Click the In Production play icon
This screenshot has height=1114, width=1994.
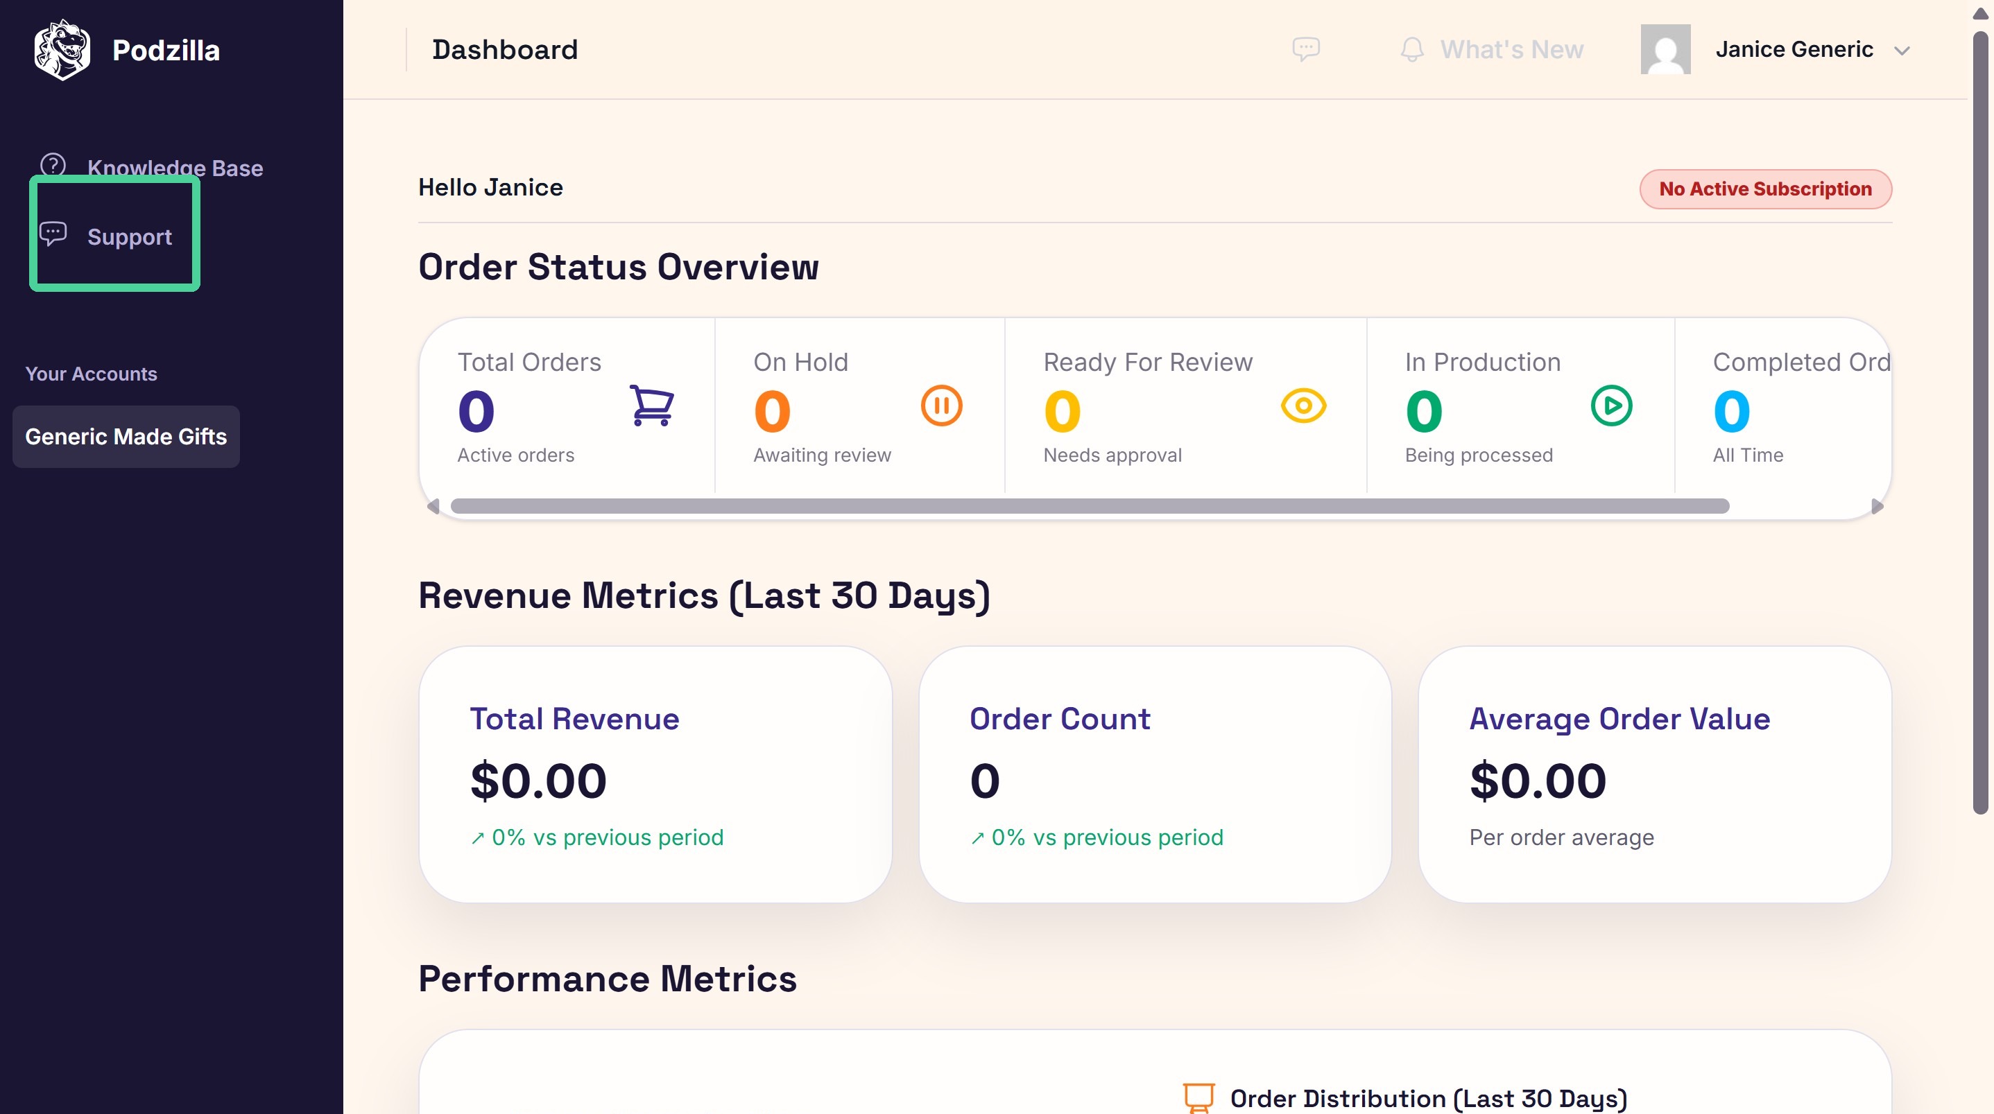point(1612,406)
